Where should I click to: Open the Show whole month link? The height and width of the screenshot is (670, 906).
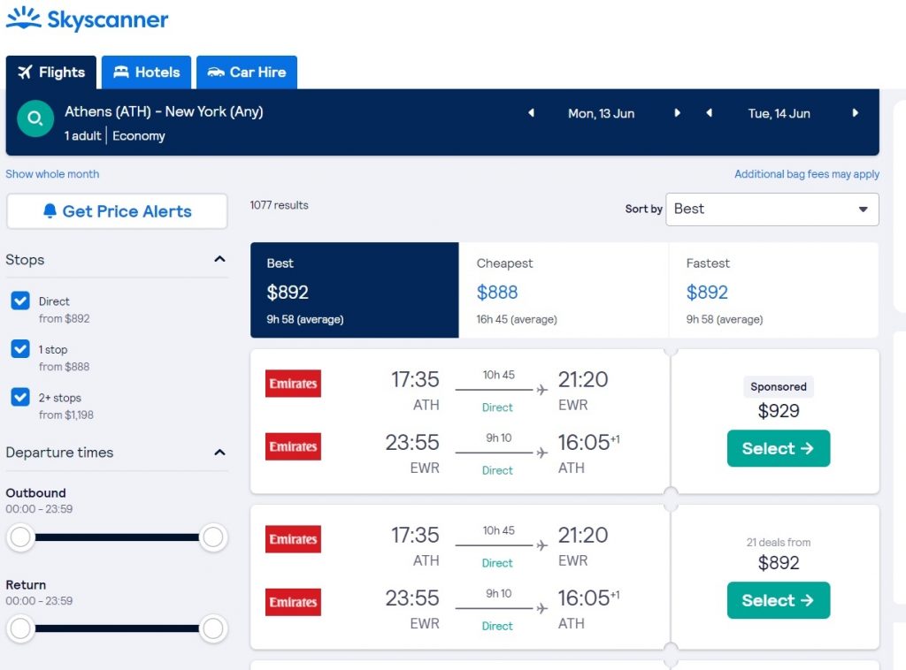[52, 174]
